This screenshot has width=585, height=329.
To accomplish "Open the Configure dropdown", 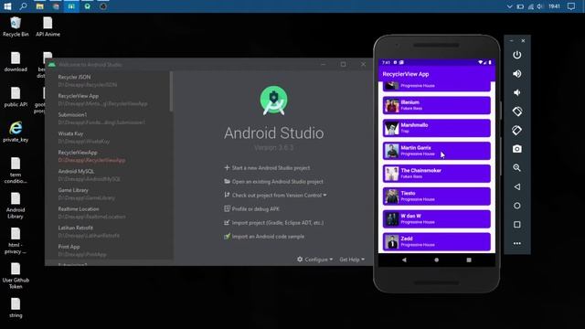I will coord(314,260).
